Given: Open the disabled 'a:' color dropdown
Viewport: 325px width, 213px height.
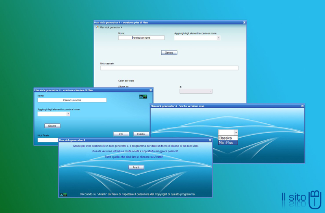Looking at the screenshot, I should (x=196, y=91).
